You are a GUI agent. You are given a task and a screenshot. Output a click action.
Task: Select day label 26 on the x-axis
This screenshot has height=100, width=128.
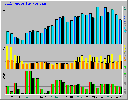click(x=101, y=97)
